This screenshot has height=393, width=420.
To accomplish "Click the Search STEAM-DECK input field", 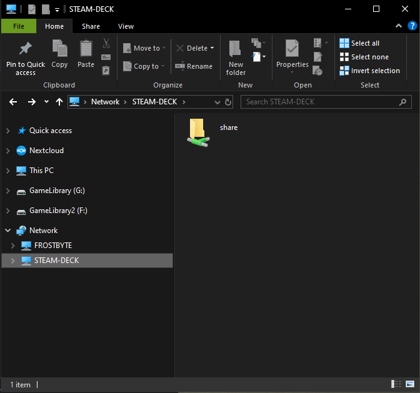I will [x=319, y=102].
